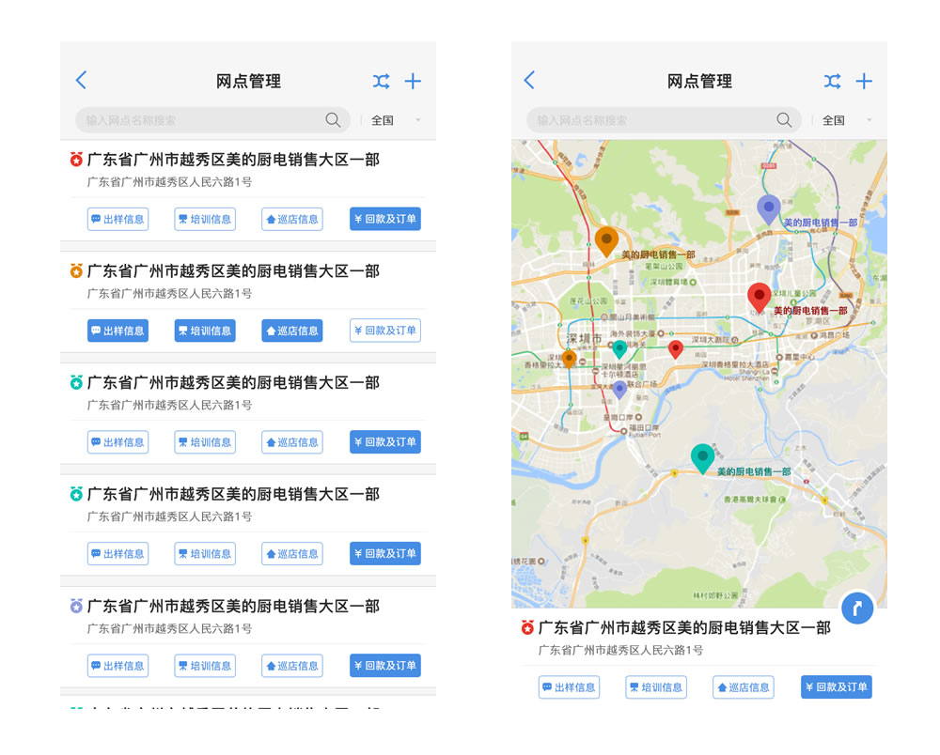Add a new outlet with the list screen's plus icon
Screen dimensions: 940x755
(x=413, y=81)
